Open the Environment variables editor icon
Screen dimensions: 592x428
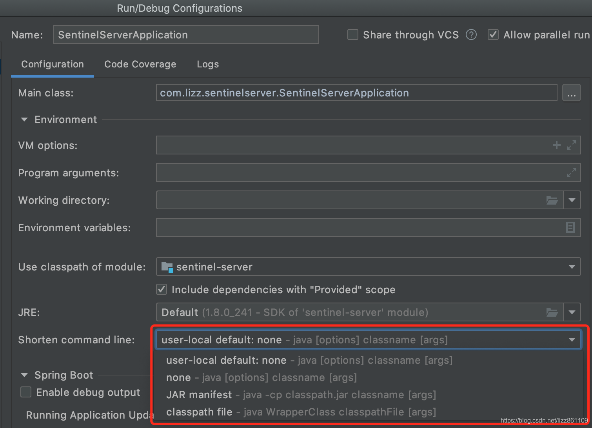tap(570, 227)
